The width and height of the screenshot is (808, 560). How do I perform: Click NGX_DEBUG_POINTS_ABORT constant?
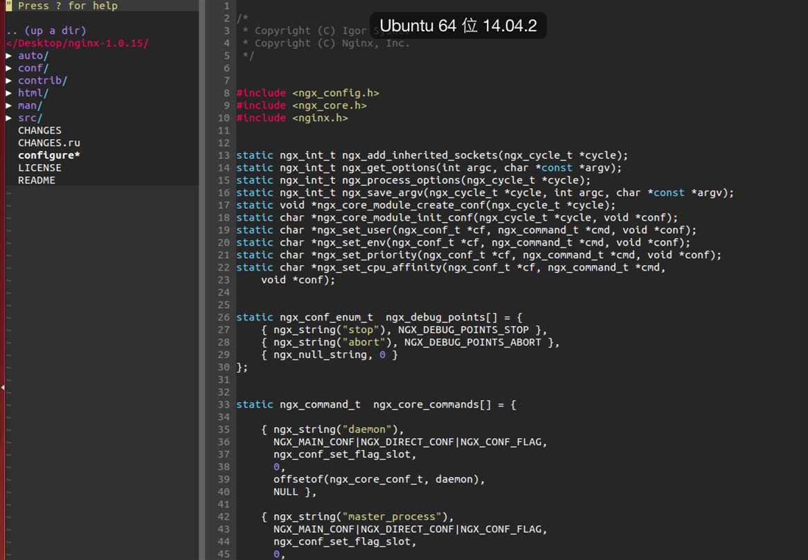tap(472, 342)
